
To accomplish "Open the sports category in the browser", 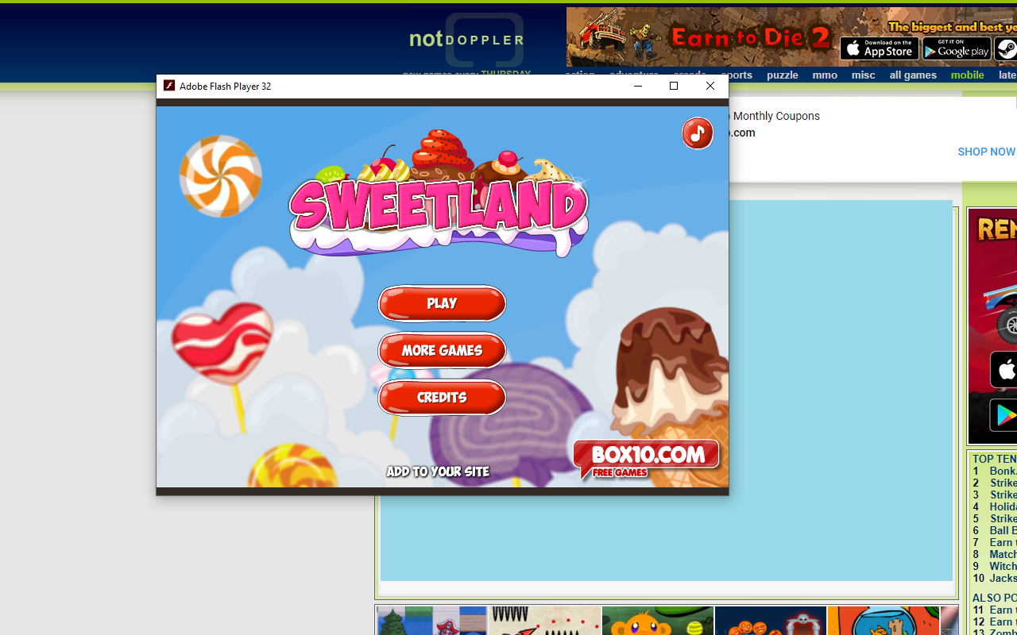I will click(737, 75).
